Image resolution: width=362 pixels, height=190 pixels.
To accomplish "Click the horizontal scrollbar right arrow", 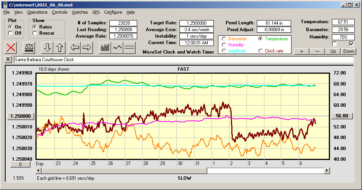I will coord(327,171).
